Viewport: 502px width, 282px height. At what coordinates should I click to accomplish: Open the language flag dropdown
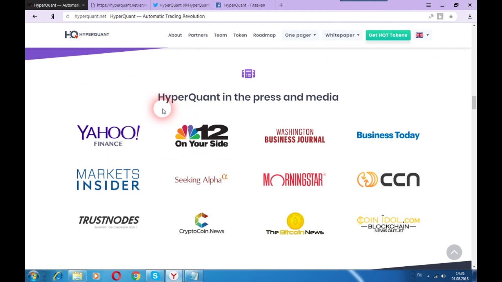click(422, 35)
